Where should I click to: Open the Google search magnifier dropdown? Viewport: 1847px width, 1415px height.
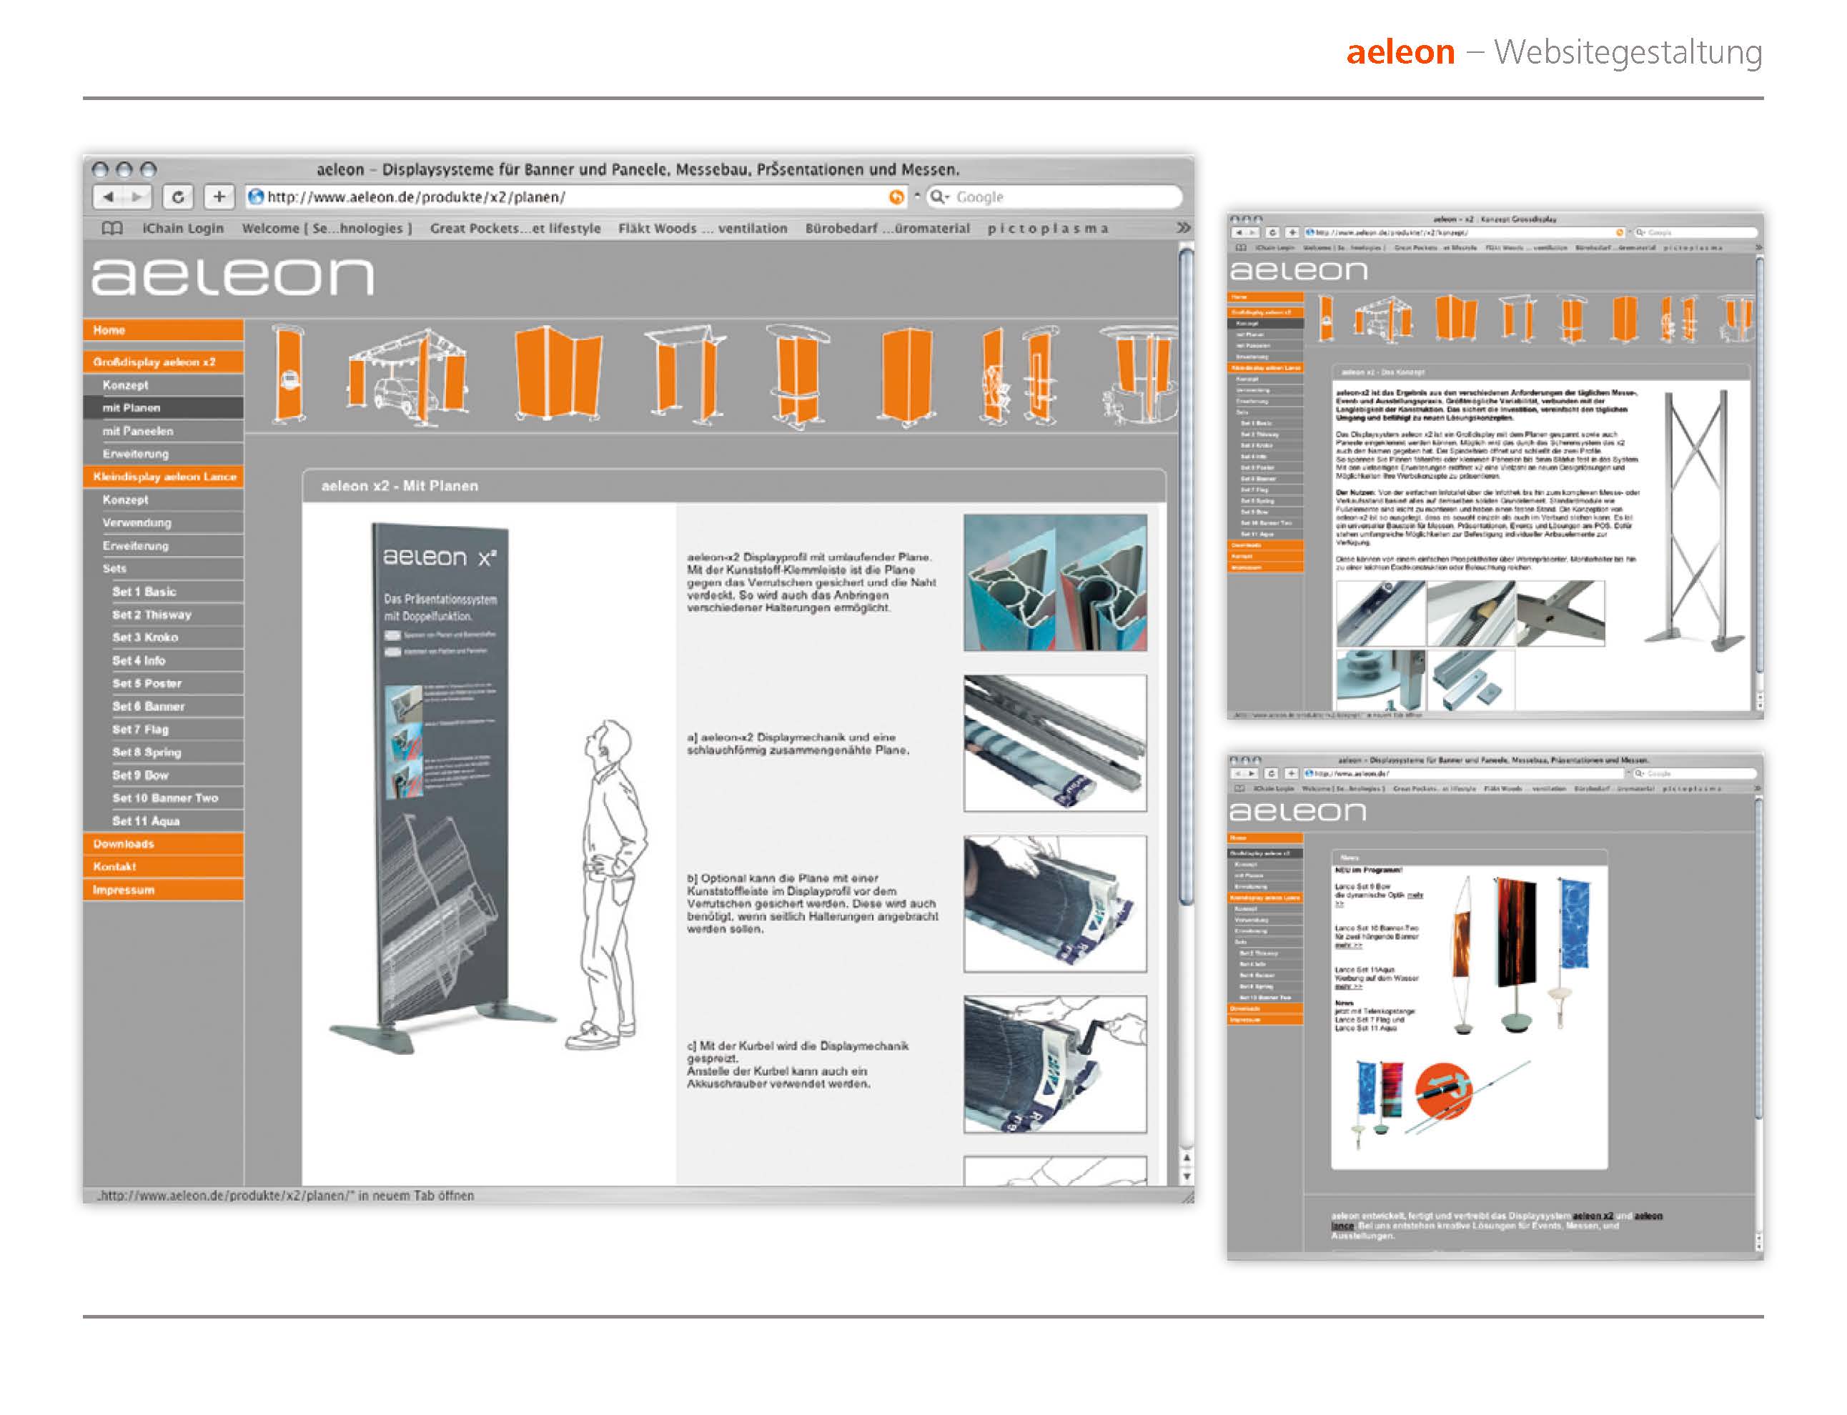point(939,197)
